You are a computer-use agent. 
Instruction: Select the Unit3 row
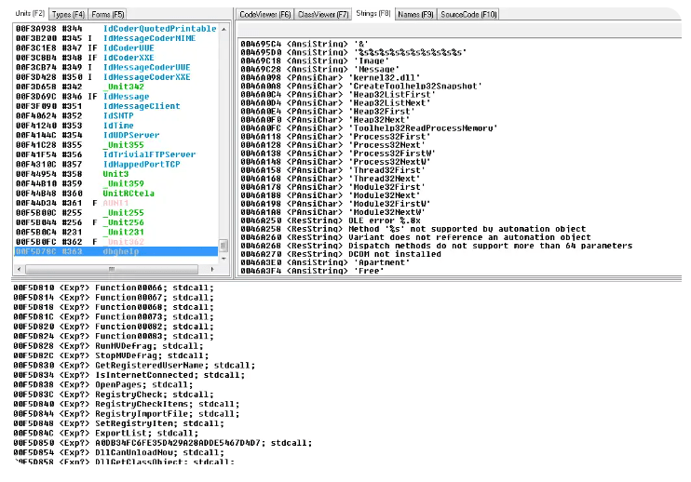click(x=116, y=174)
